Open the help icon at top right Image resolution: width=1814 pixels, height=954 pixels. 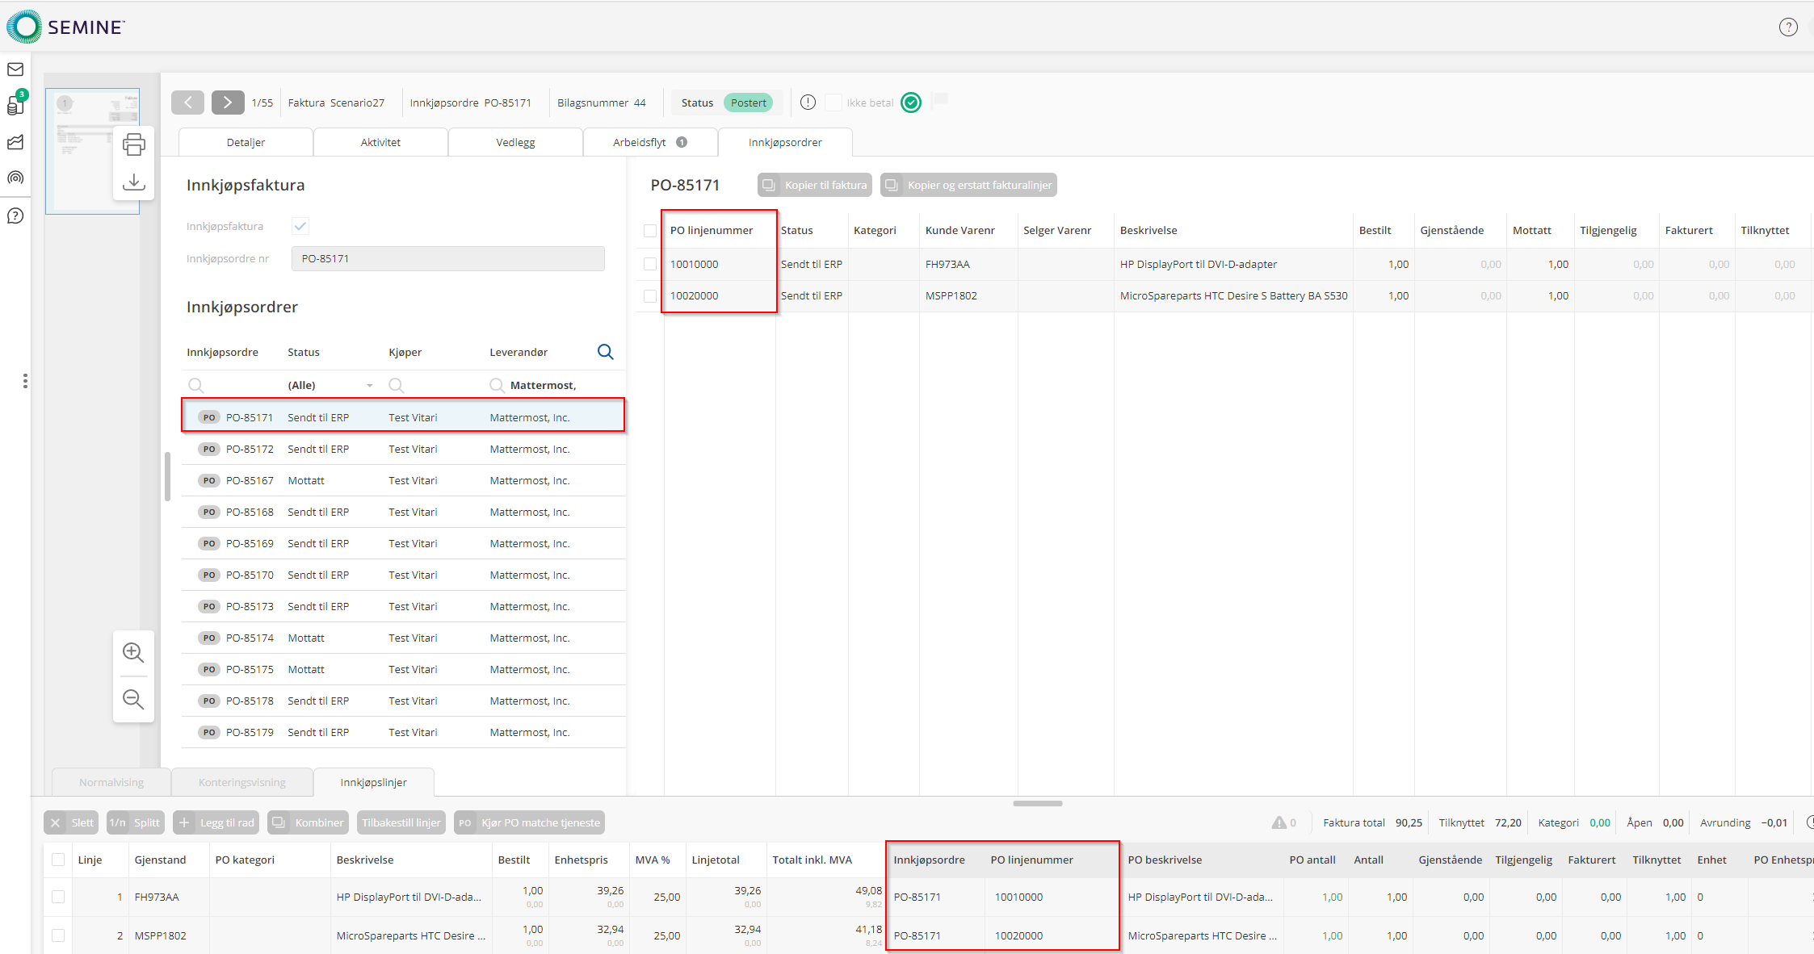click(x=1788, y=27)
